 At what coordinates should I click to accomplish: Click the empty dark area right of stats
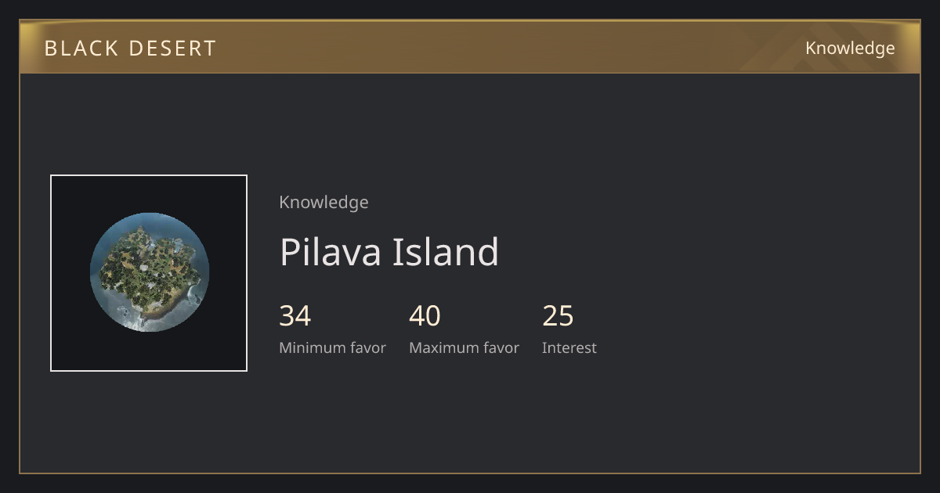coord(752,329)
